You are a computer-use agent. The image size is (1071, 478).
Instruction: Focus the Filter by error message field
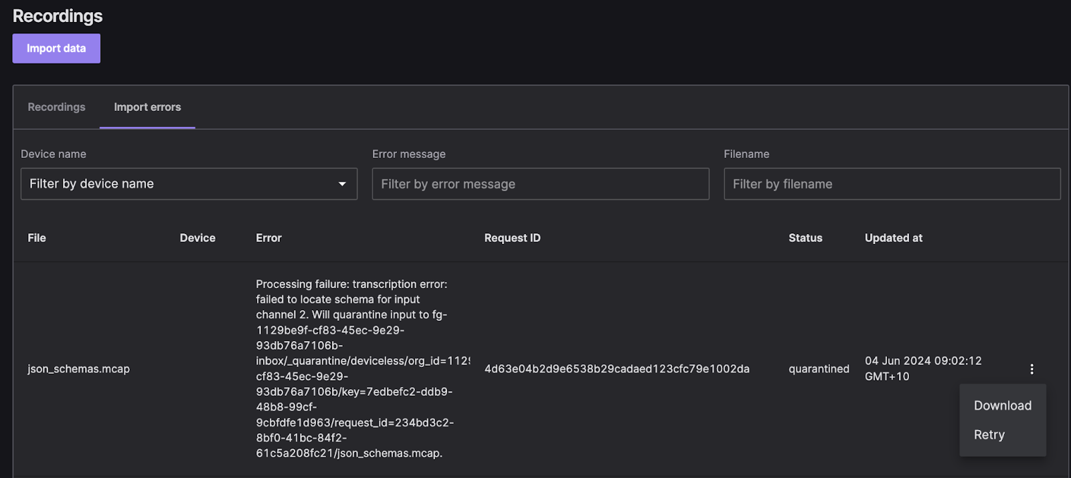[540, 184]
